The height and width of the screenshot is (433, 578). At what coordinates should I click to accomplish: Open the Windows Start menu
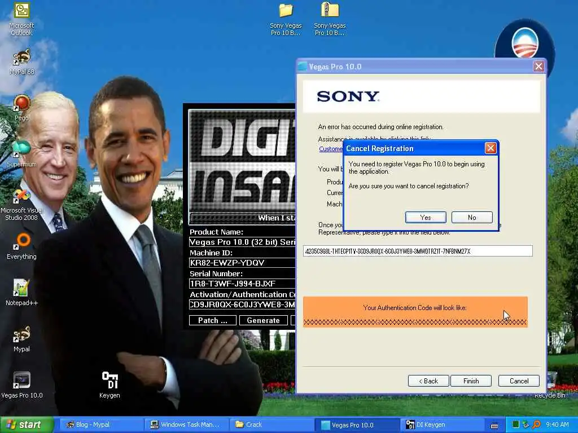27,425
